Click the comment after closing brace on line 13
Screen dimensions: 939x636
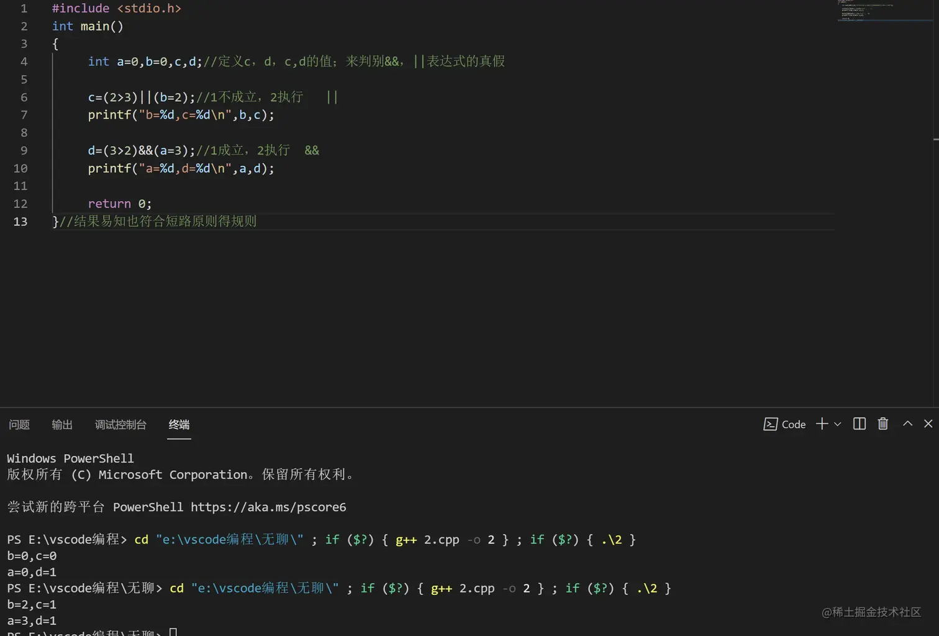click(x=158, y=222)
